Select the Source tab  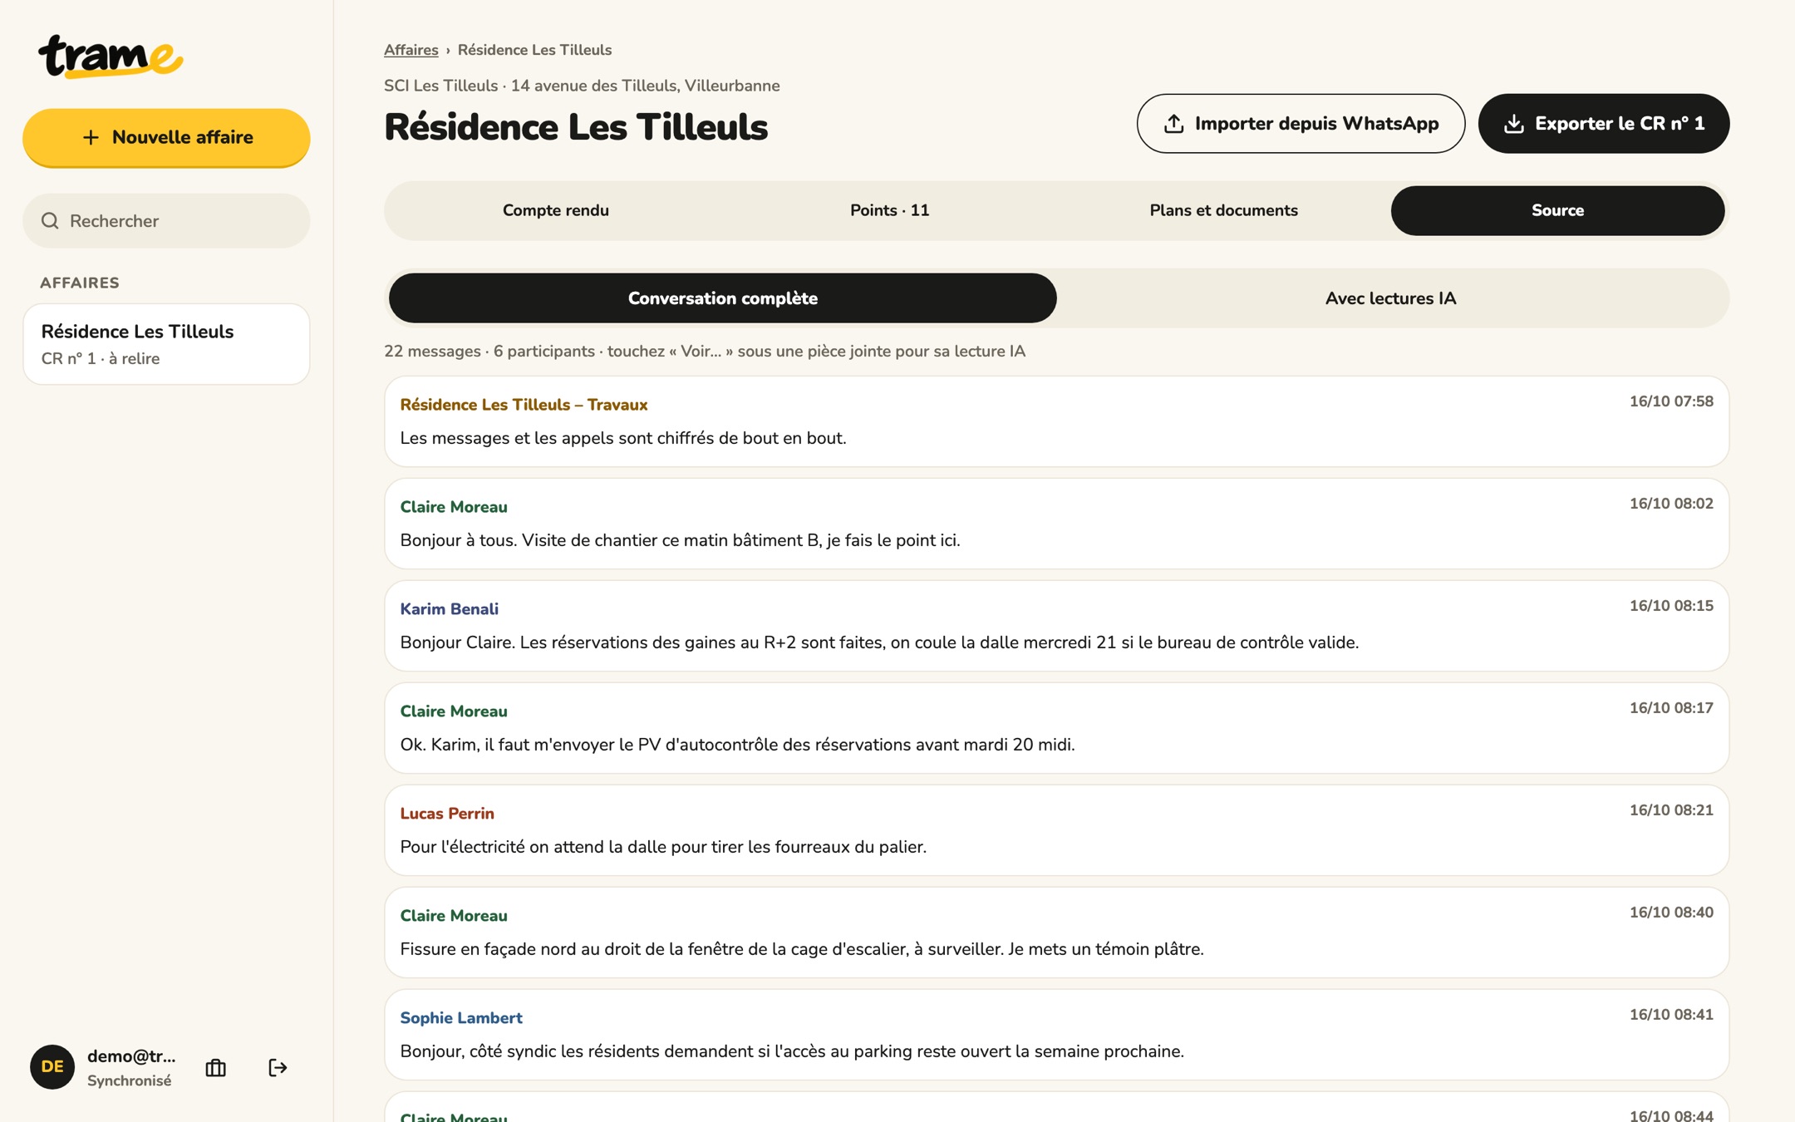1557,210
